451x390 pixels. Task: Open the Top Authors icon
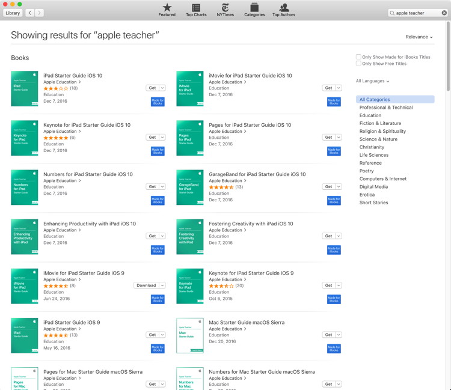click(284, 7)
